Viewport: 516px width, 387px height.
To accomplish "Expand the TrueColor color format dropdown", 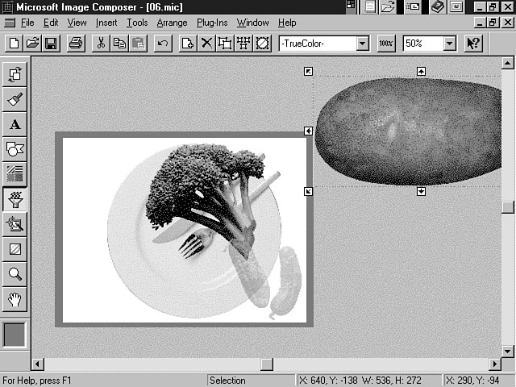I will [361, 44].
